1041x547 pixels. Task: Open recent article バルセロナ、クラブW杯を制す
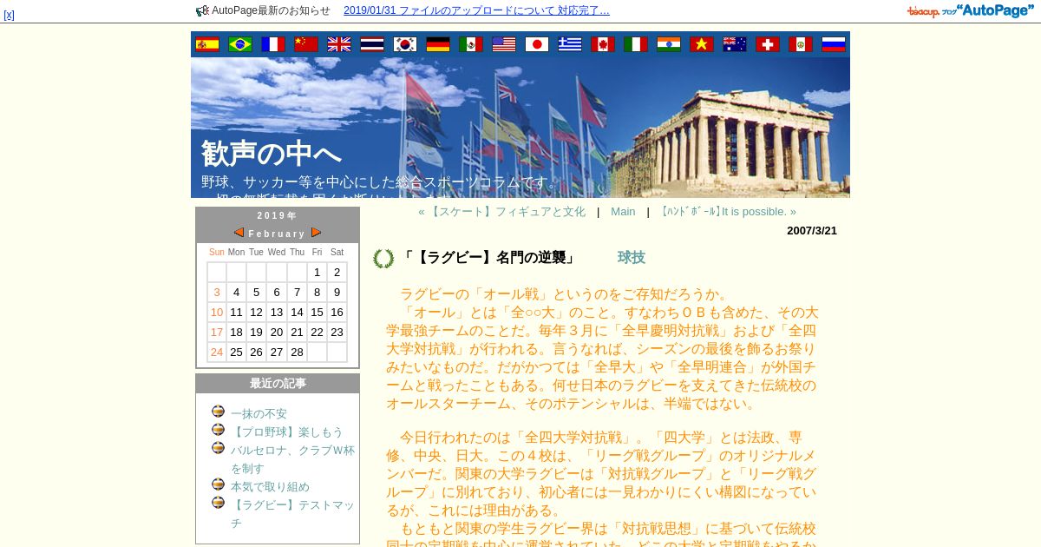click(292, 459)
